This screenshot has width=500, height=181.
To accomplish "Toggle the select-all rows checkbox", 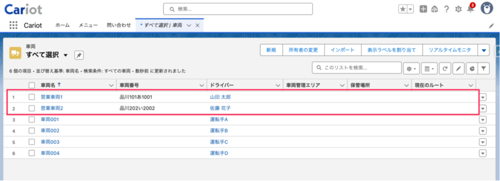I will coord(32,85).
